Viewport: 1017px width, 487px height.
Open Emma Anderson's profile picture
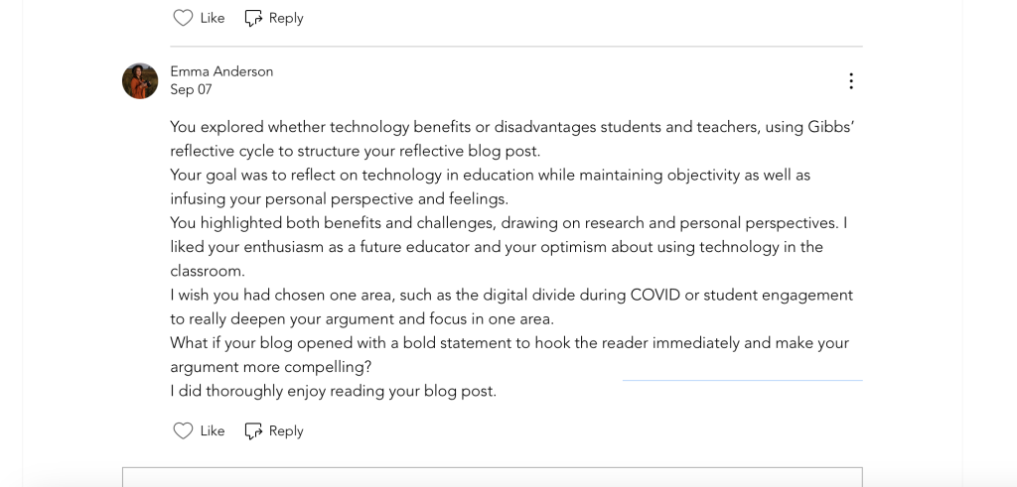click(x=140, y=81)
